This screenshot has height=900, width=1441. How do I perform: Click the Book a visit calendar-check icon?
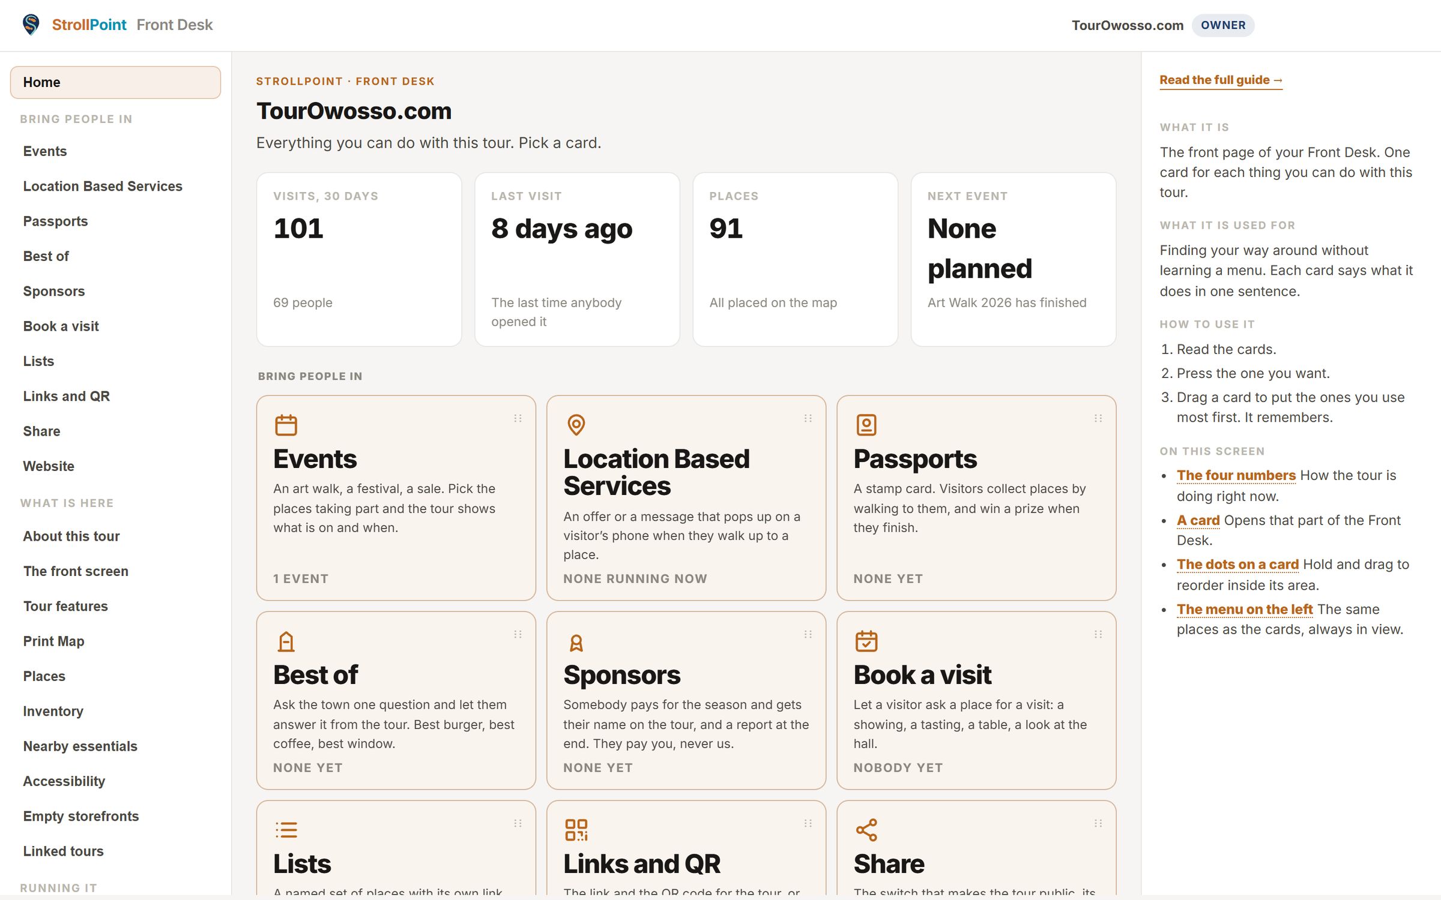point(866,641)
